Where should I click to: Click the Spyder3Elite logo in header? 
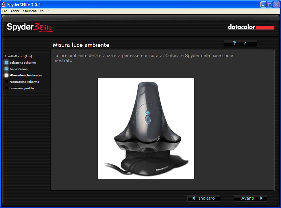(x=29, y=27)
